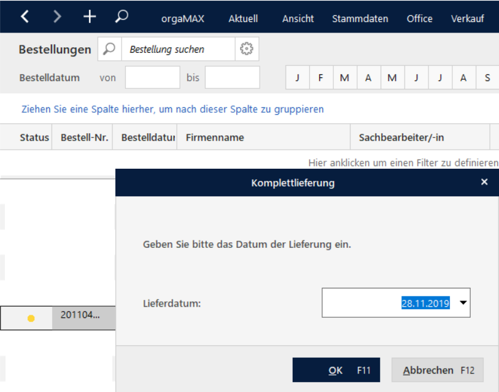Open the Stammdaten menu
This screenshot has height=392, width=499.
(x=360, y=18)
